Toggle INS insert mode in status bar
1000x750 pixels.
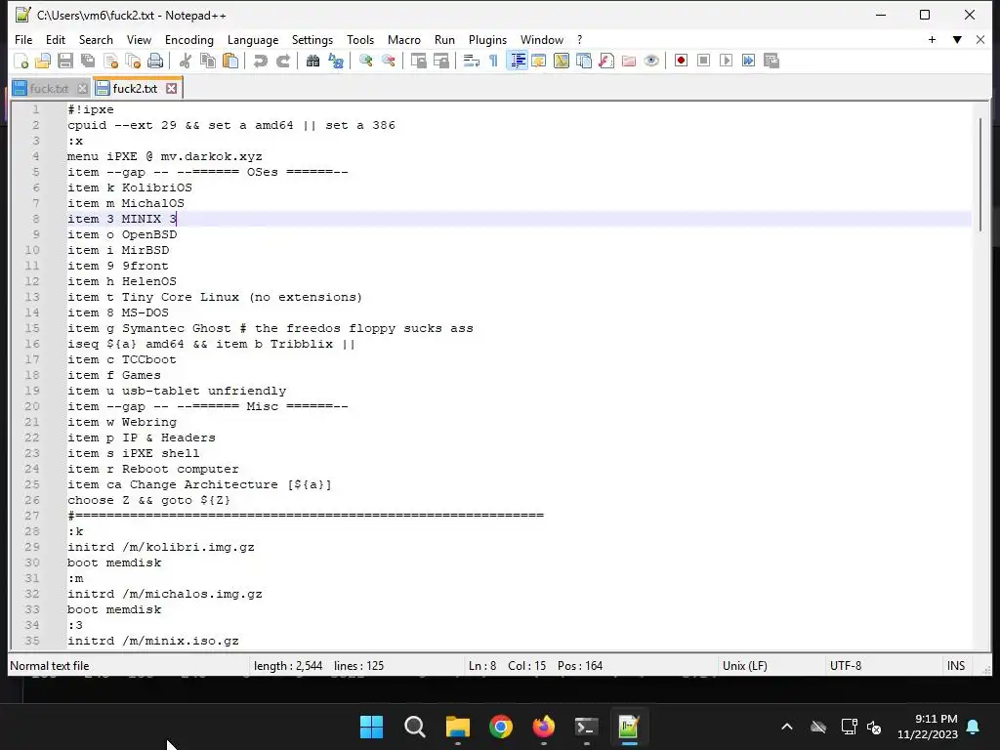click(955, 666)
